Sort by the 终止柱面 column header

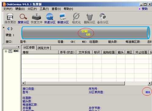point(141,52)
